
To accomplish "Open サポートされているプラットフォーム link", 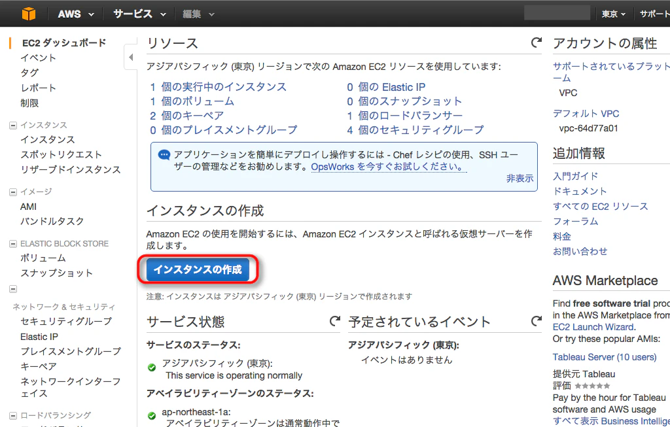I will pos(611,72).
